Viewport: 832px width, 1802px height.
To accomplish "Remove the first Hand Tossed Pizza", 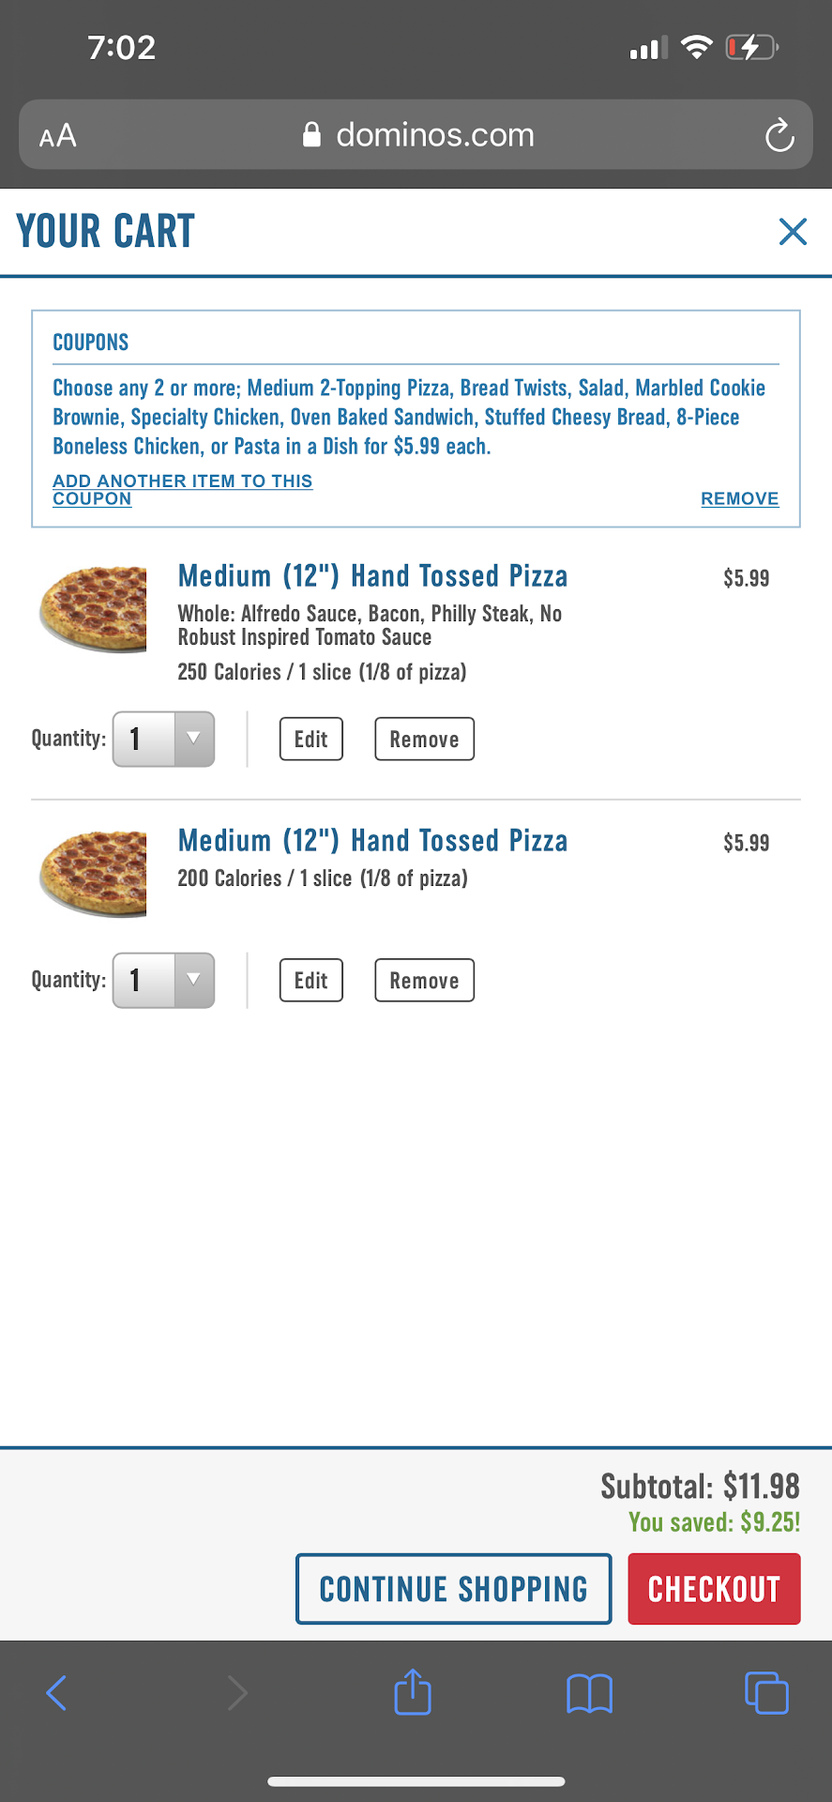I will tap(424, 740).
